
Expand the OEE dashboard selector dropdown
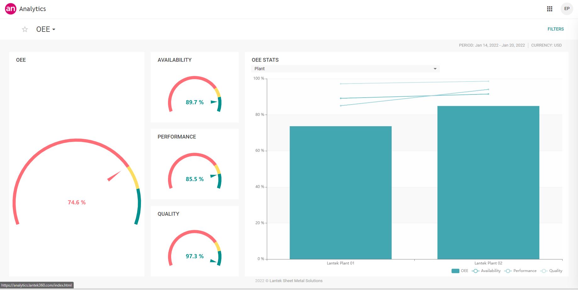(46, 29)
